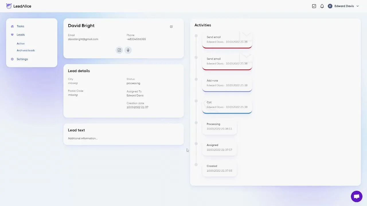Open the Assigned activity card
Image resolution: width=367 pixels, height=206 pixels.
(x=220, y=148)
